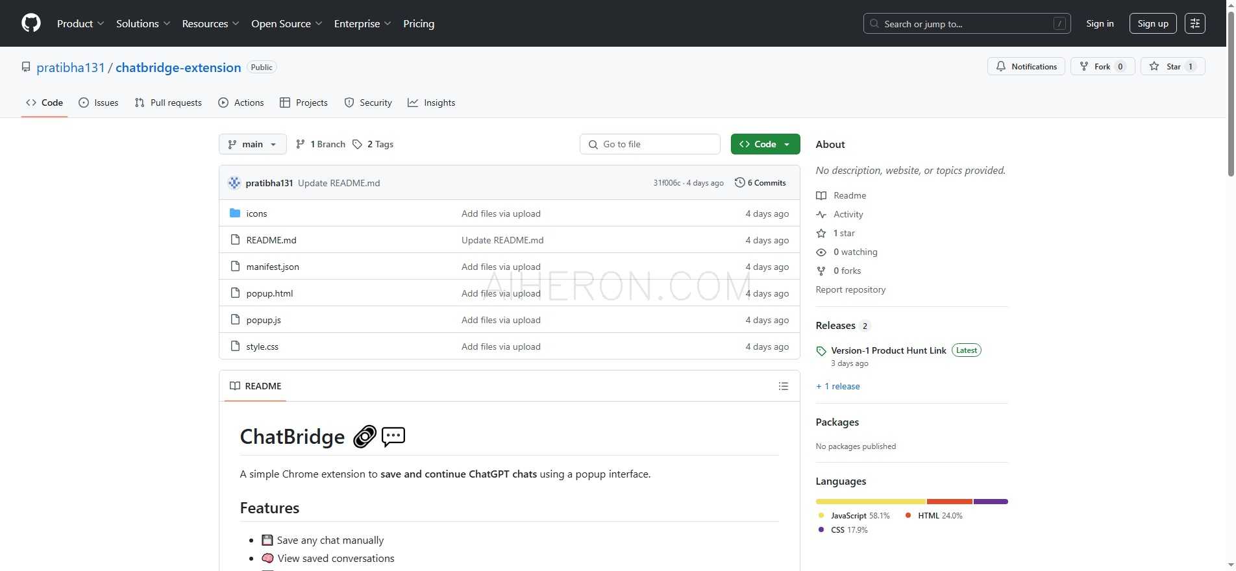The width and height of the screenshot is (1236, 571).
Task: Click the yellow JavaScript segment of language bar
Action: click(871, 502)
